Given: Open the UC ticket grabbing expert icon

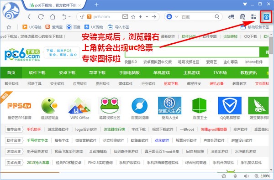Looking at the screenshot, I should click(x=266, y=17).
